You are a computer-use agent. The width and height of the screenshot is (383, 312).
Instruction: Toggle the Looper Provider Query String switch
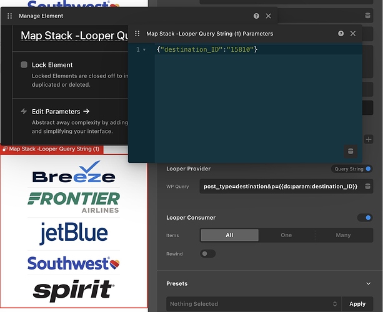[x=368, y=168]
